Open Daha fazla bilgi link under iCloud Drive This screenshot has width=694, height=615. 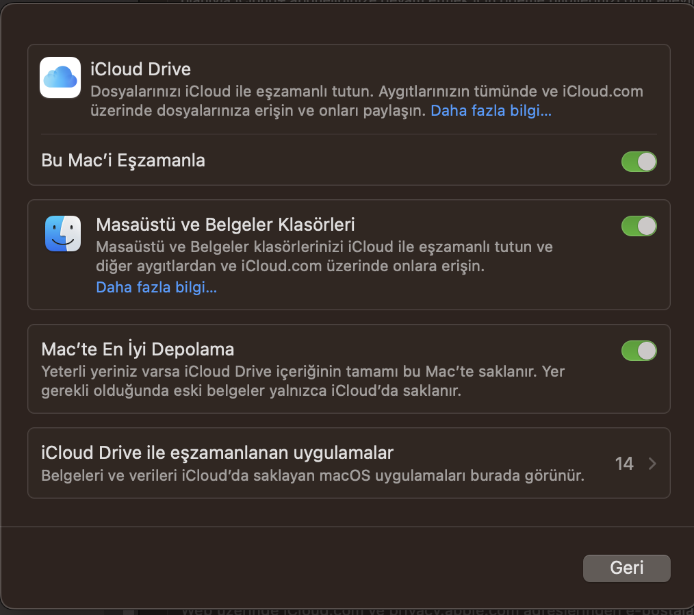pyautogui.click(x=491, y=111)
